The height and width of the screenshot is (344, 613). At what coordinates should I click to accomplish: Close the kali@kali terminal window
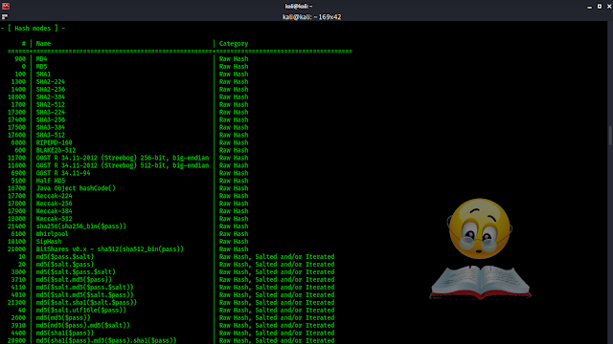click(609, 7)
